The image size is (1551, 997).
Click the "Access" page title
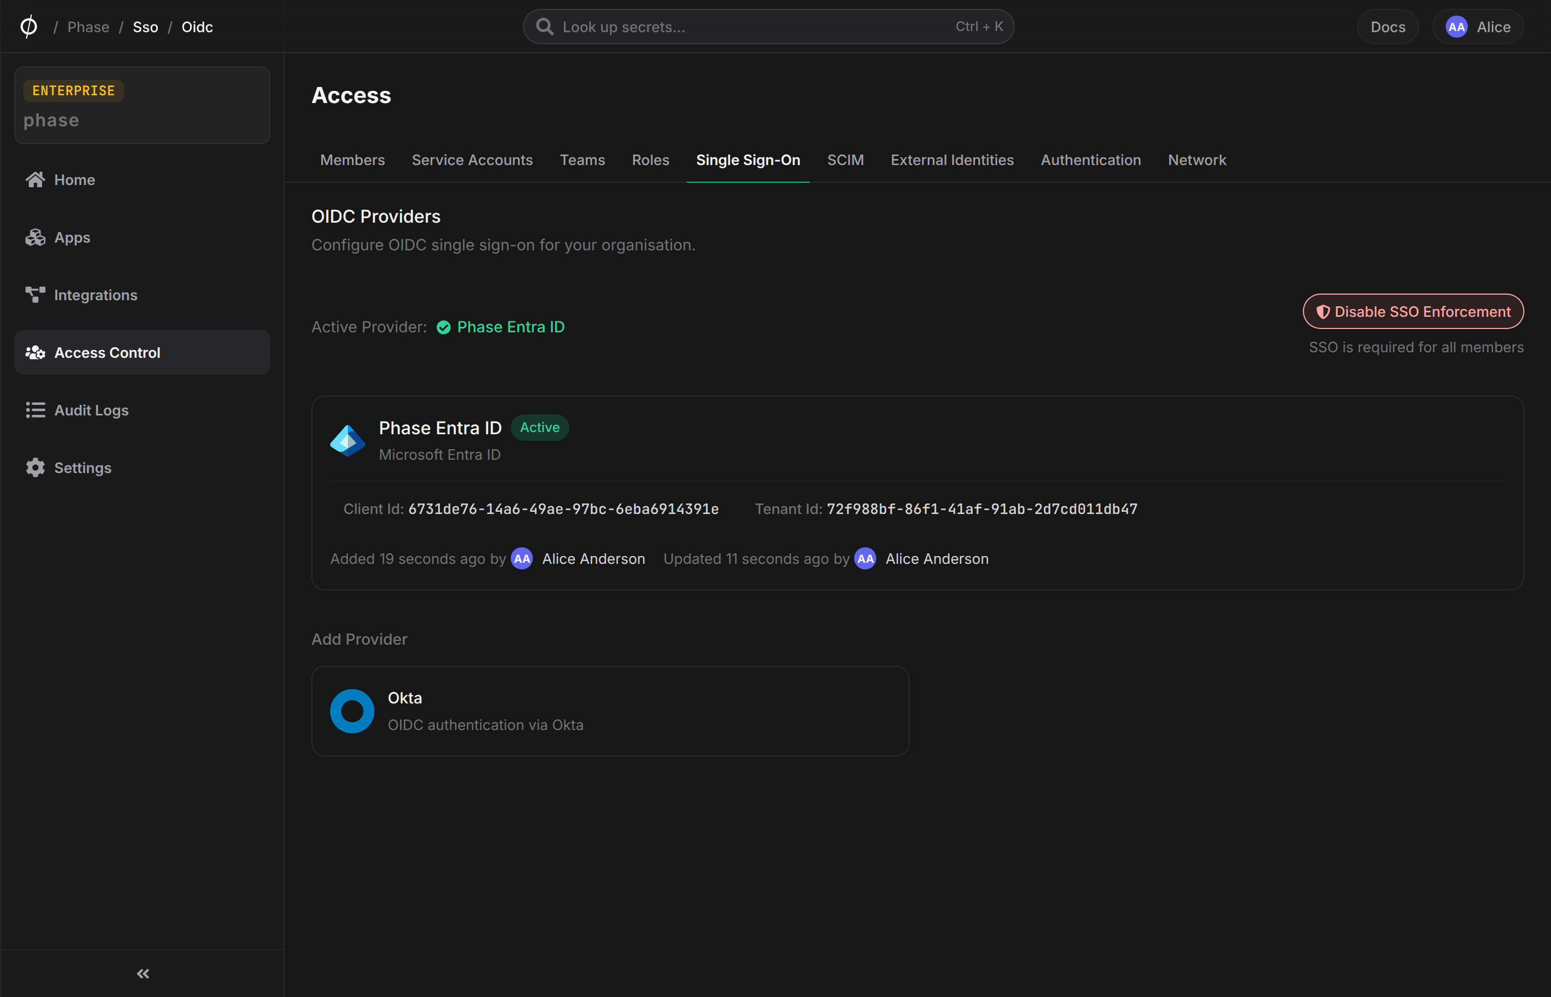(x=351, y=95)
